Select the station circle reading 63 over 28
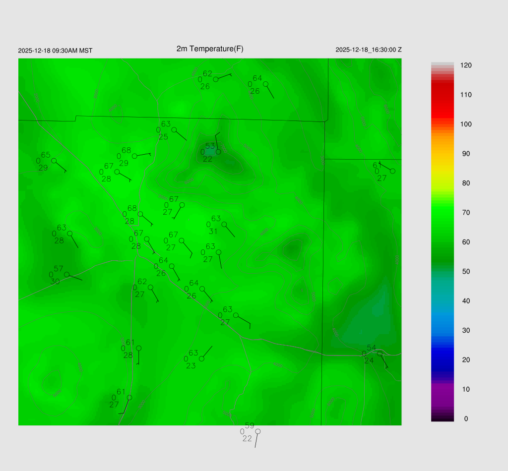Screen dimensions: 508x471 70,234
